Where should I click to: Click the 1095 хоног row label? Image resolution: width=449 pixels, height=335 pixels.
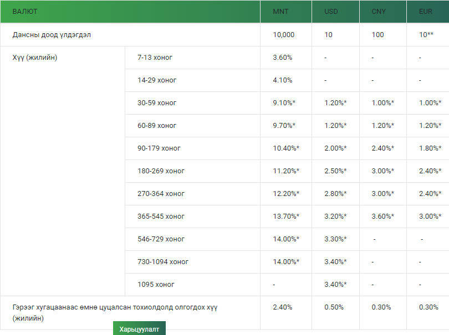pos(156,285)
